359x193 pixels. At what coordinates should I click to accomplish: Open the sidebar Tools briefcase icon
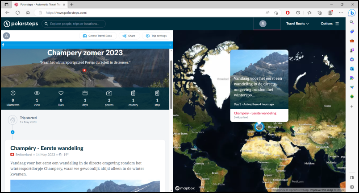click(x=352, y=41)
